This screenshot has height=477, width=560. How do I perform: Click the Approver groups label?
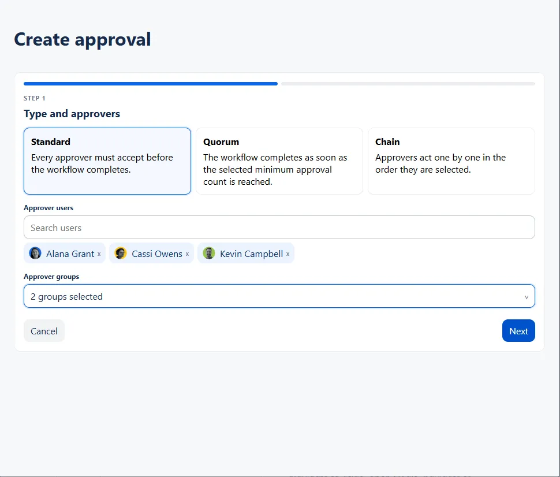51,277
